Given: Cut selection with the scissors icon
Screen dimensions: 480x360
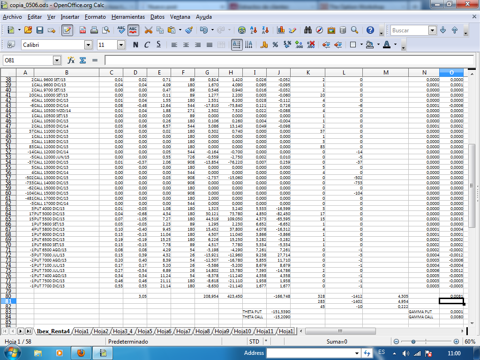Looking at the screenshot, I should coord(148,30).
